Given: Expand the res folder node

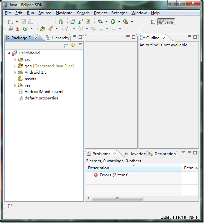Looking at the screenshot, I should pyautogui.click(x=15, y=85).
